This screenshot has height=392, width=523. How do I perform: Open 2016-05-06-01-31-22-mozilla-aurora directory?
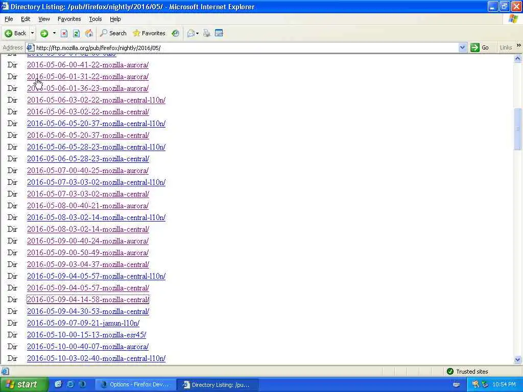pyautogui.click(x=88, y=77)
